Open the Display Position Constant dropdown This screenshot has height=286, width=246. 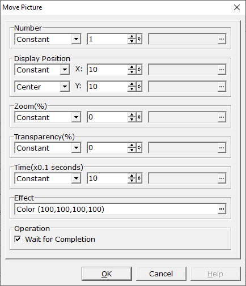coord(65,70)
